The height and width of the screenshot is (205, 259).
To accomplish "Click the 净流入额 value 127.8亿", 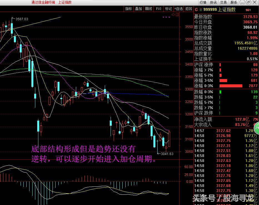I will point(242,119).
